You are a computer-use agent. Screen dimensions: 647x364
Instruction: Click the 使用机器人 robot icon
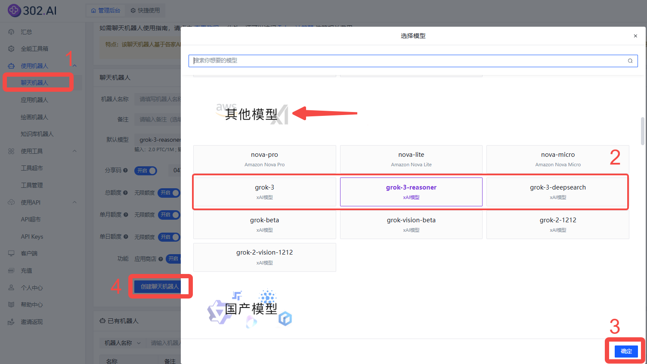tap(11, 66)
